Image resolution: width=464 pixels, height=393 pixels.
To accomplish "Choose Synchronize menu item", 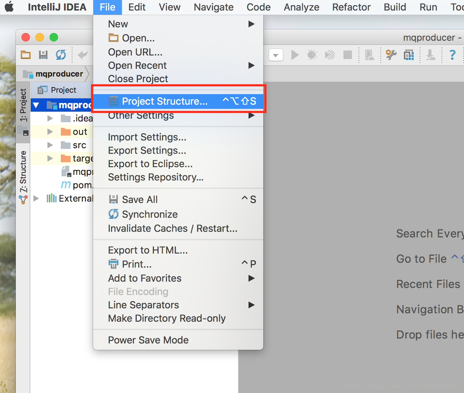I will pos(178,214).
